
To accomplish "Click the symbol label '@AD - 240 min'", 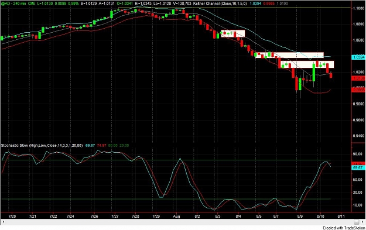I will (13, 4).
